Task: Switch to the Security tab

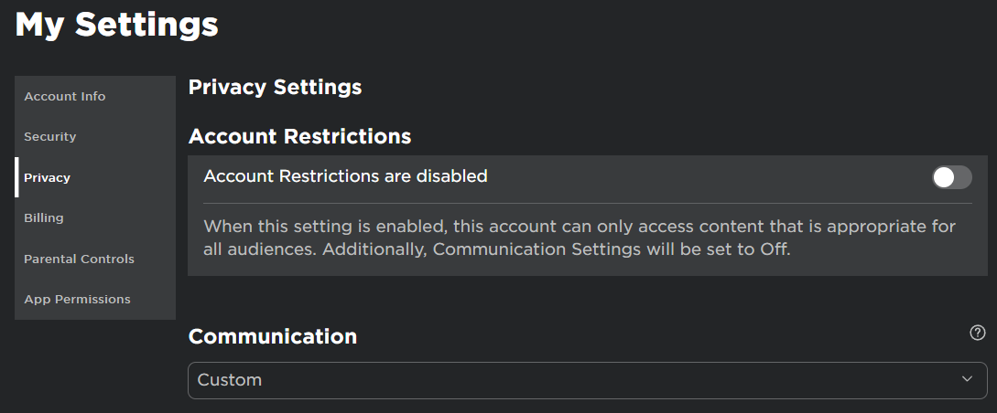Action: pyautogui.click(x=50, y=137)
